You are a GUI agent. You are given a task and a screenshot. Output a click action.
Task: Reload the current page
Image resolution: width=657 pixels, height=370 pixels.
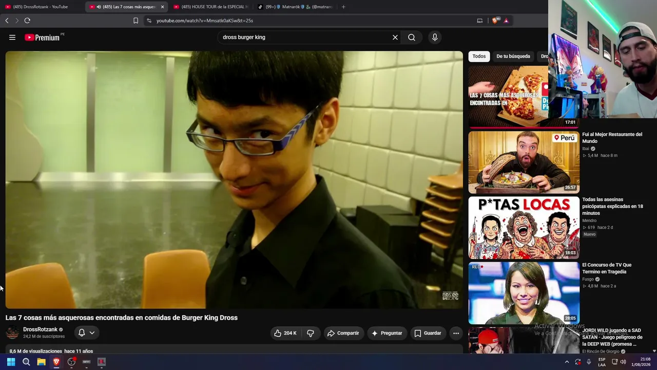27,21
